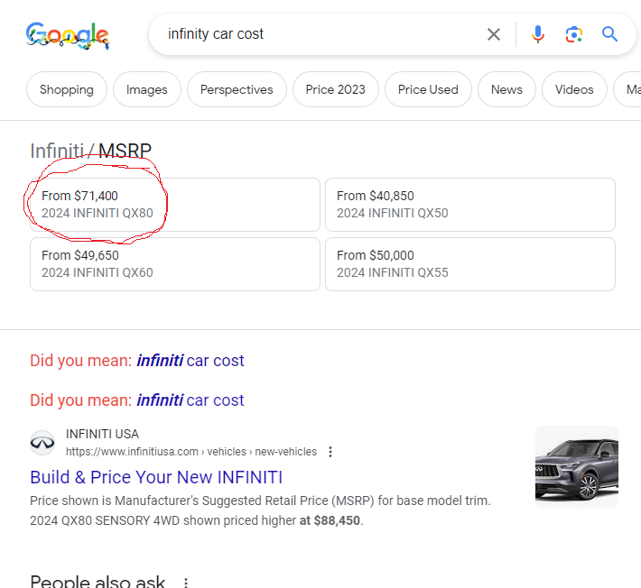Open the 2024 INFINITI QX80 price card

point(175,205)
